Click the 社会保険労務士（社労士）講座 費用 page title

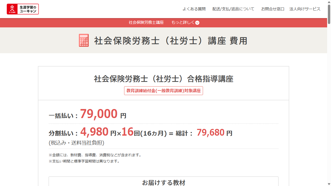point(171,41)
